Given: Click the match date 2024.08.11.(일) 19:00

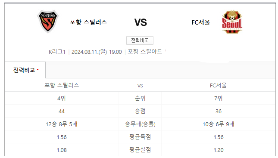Looking at the screenshot, I should click(x=97, y=52).
